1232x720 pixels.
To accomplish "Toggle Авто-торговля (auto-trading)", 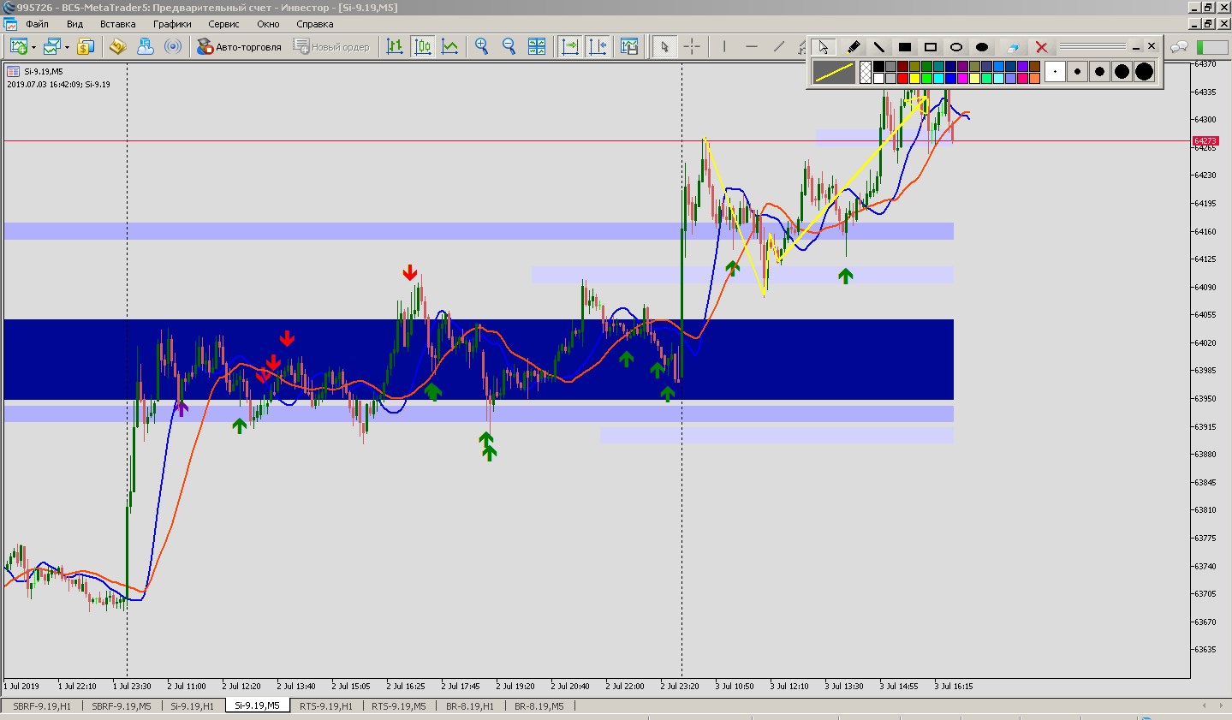I will point(240,47).
